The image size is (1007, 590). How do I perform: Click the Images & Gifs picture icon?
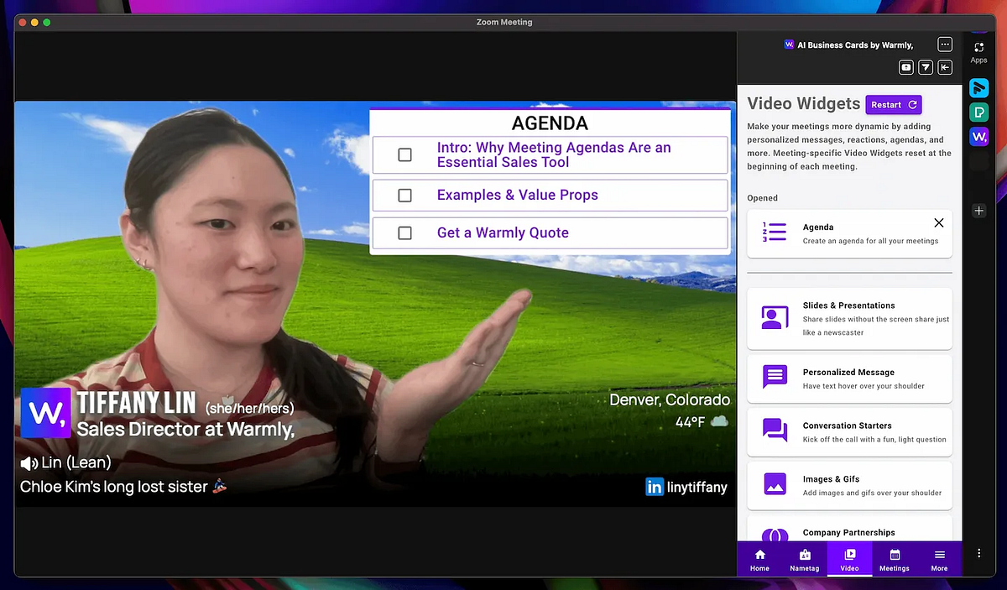tap(774, 484)
